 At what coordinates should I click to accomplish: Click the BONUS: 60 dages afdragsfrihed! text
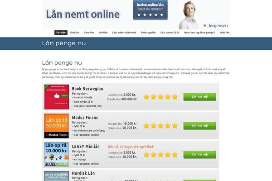[x=131, y=147]
